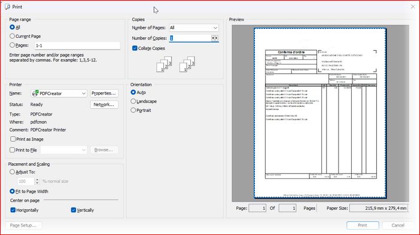Open the printer Name dropdown
This screenshot has width=420, height=235.
[x=59, y=93]
